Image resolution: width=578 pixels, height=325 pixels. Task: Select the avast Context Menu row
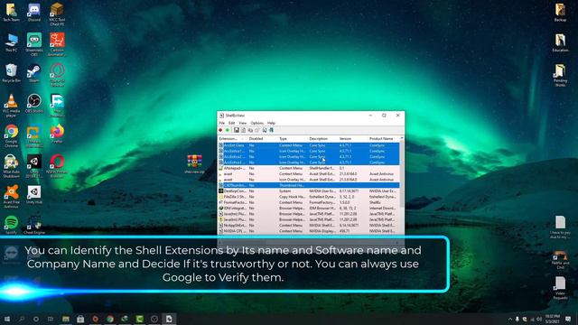309,173
